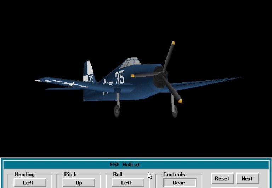Click the cockpit canopy of the plane

pos(129,63)
